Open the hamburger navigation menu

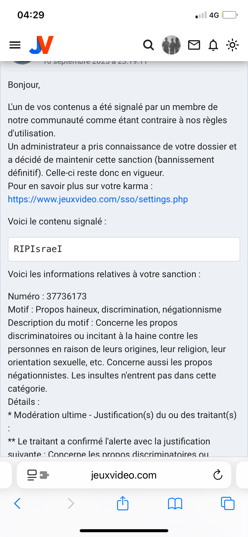[15, 45]
